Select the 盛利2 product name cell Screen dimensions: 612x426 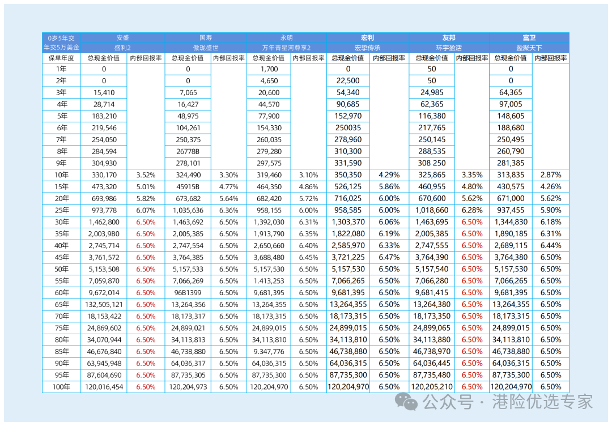tap(122, 48)
